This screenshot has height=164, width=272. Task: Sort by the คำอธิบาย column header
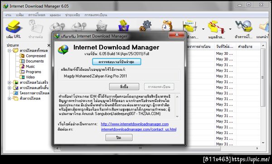tap(248, 47)
